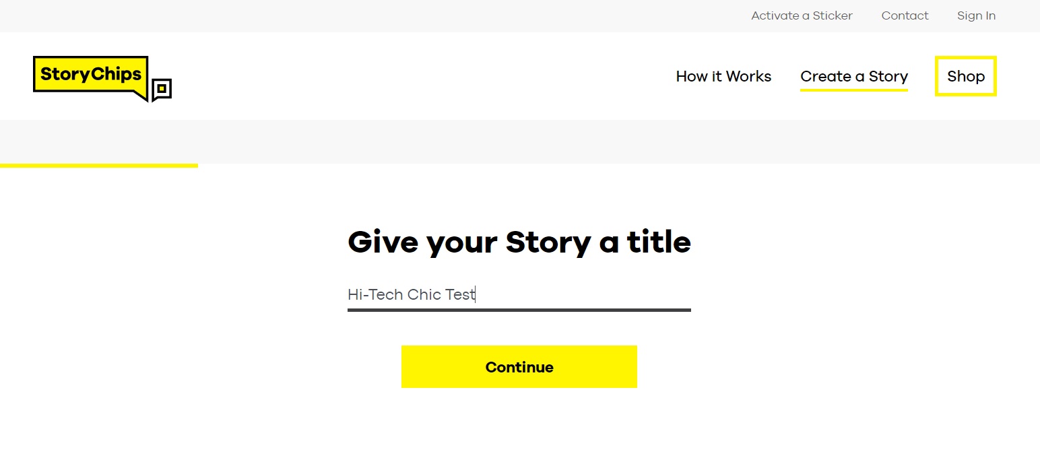Click the word "Story" in the page heading
This screenshot has width=1040, height=460.
coord(548,242)
